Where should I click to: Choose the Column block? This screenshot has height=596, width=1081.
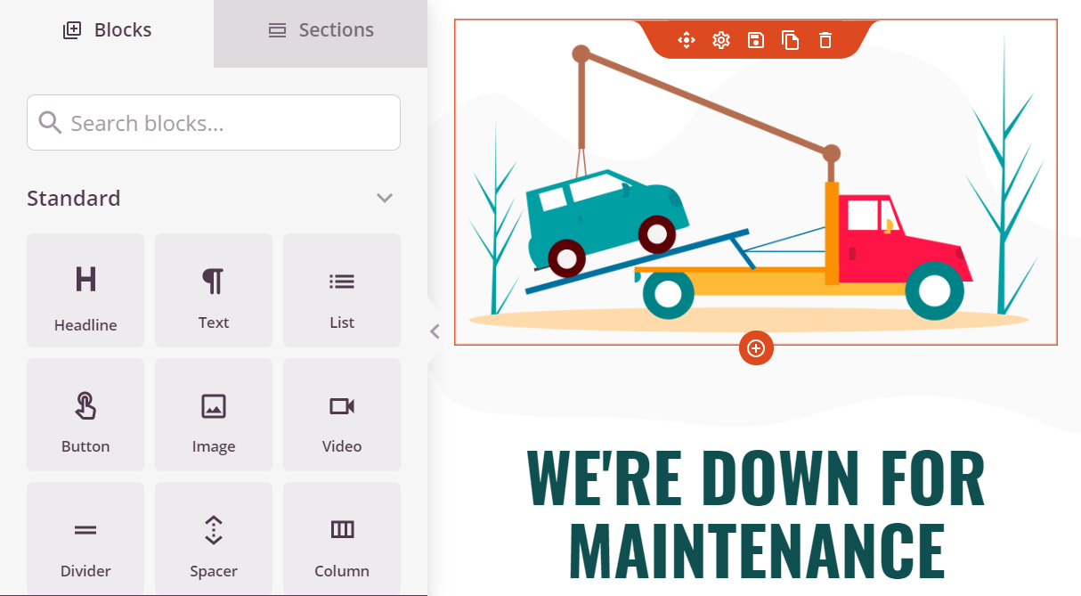(x=342, y=539)
